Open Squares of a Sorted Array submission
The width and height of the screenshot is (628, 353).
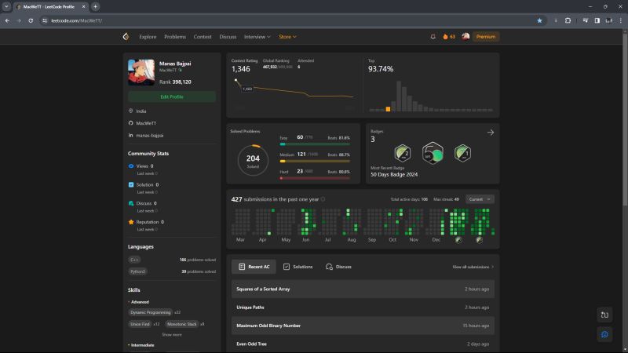point(363,289)
